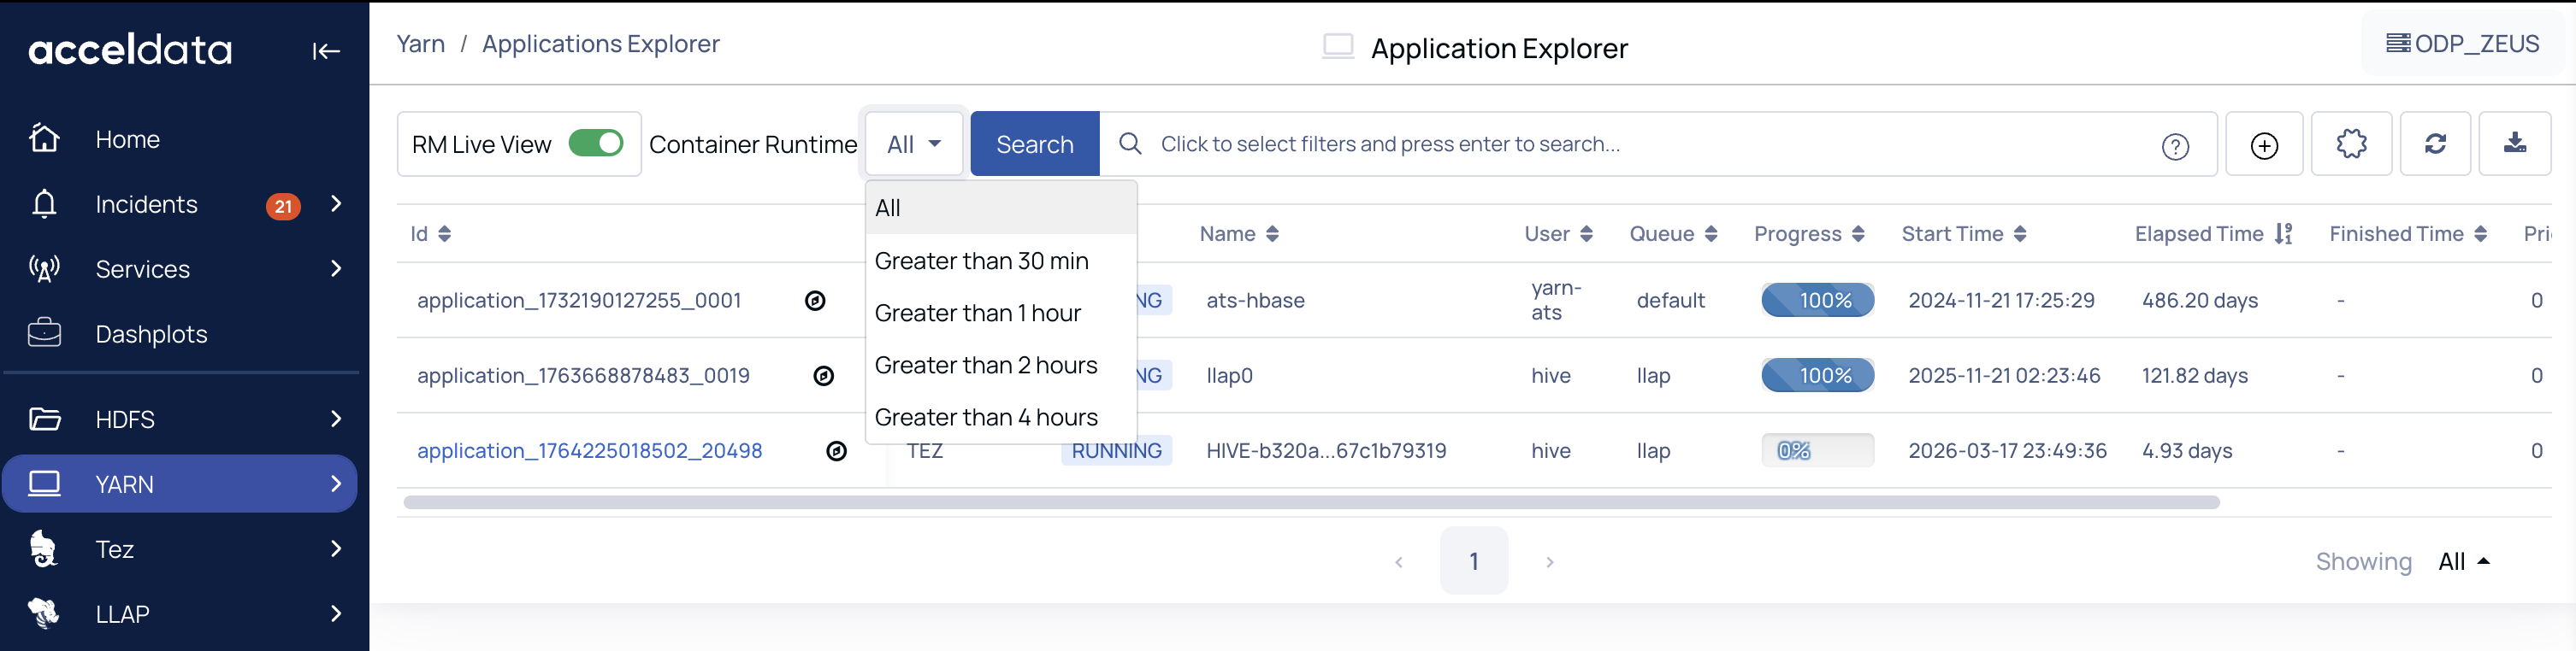
Task: Click target icon beside application_1764225018502_20498
Action: coord(836,451)
